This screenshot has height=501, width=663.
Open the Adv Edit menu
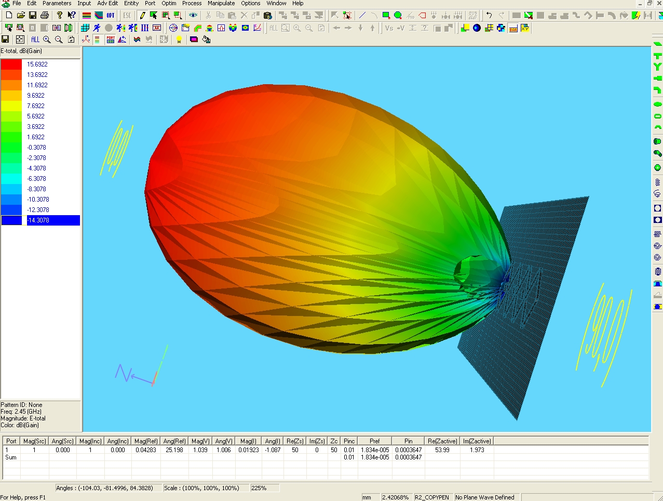[107, 3]
